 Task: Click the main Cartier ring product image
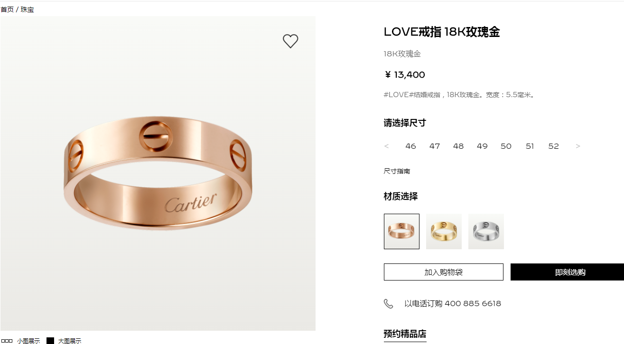coord(158,173)
